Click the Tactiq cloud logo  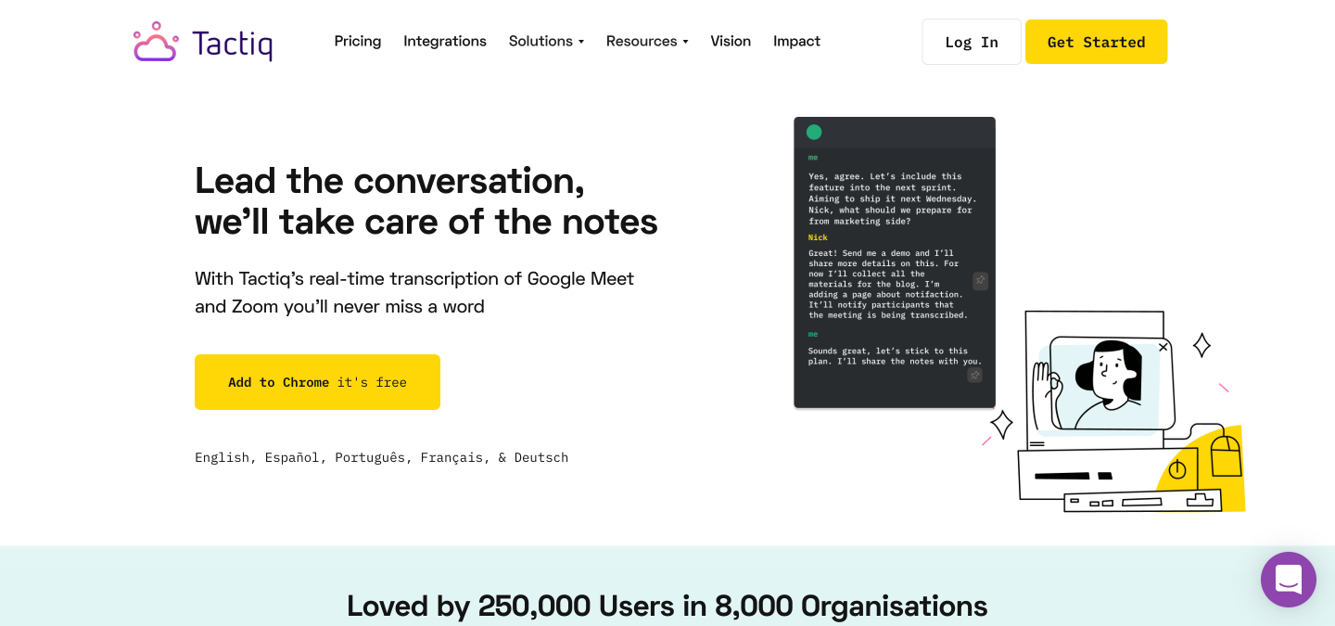[x=202, y=42]
